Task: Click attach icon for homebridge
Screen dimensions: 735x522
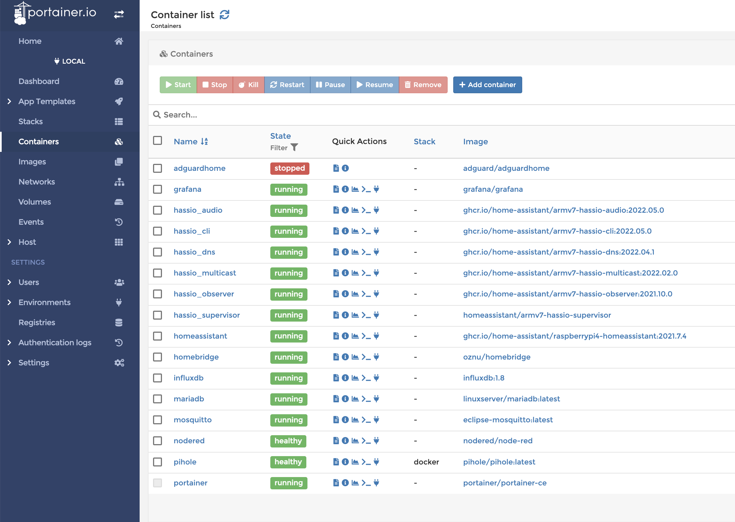Action: coord(376,357)
